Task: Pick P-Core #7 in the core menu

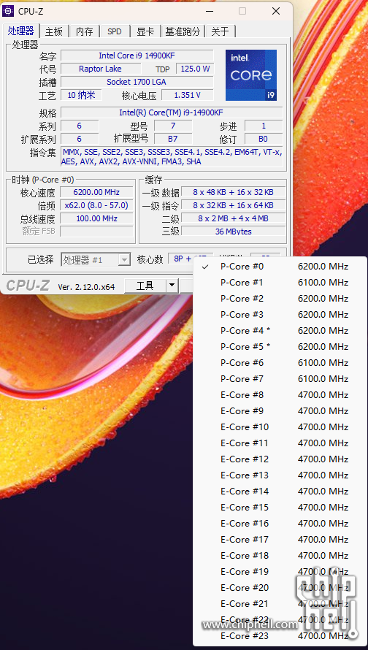Action: (x=280, y=379)
